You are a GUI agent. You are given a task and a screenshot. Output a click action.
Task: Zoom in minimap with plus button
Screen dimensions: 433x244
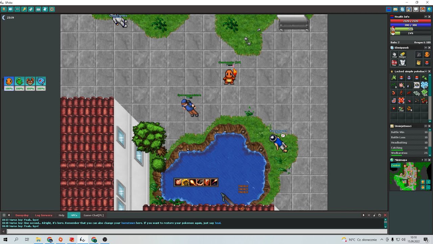(x=428, y=182)
